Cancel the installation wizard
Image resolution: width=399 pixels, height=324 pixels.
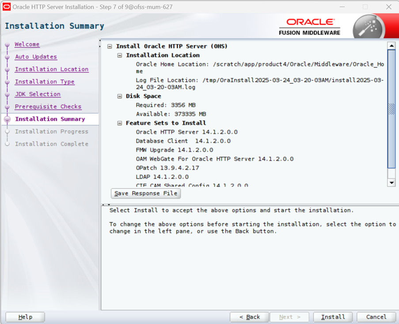[376, 317]
